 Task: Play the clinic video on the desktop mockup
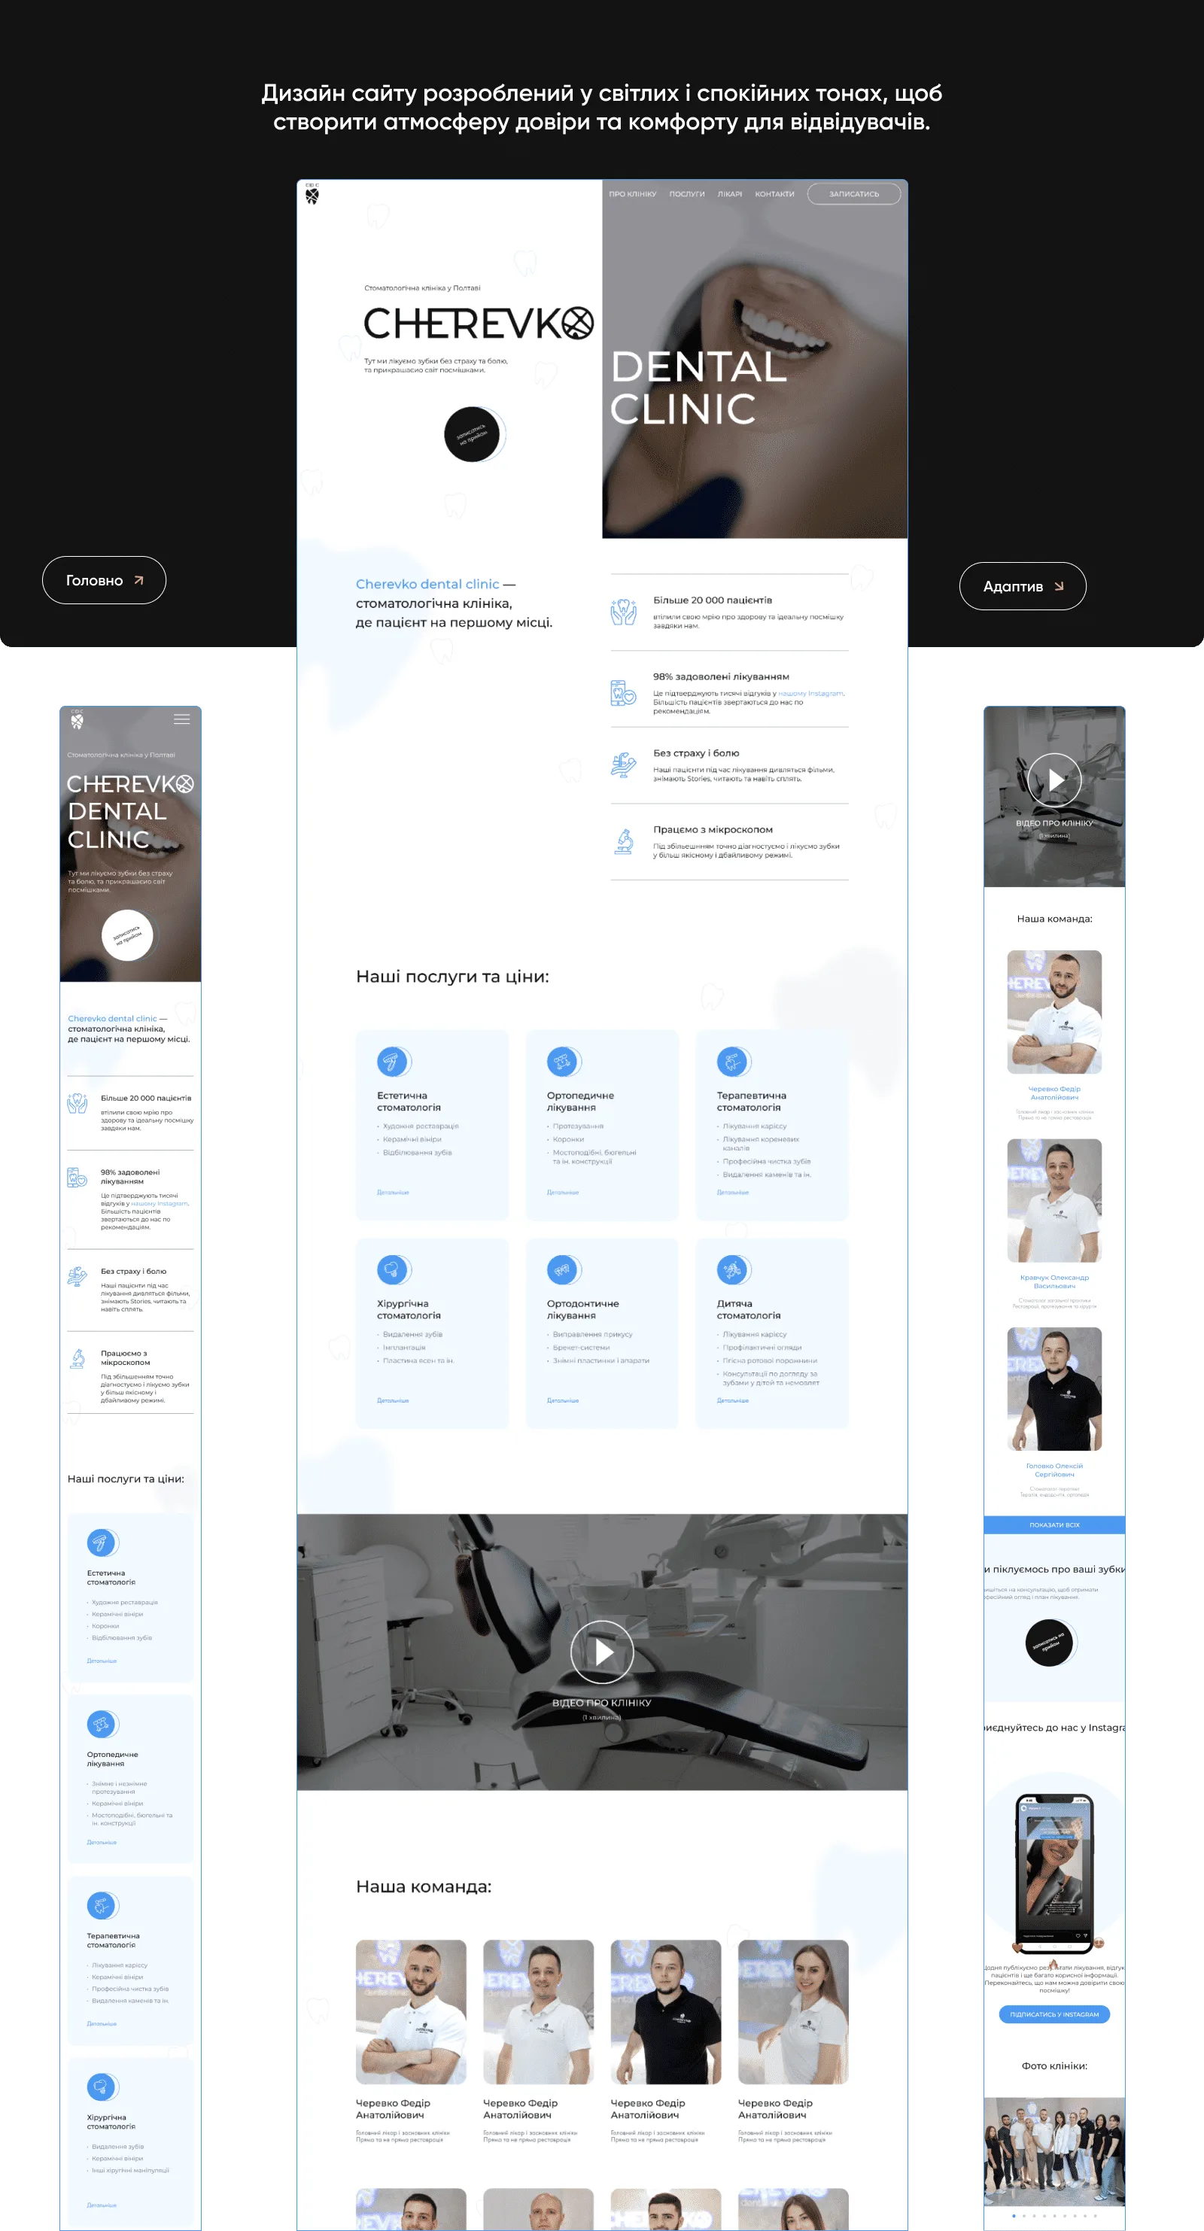[602, 1652]
